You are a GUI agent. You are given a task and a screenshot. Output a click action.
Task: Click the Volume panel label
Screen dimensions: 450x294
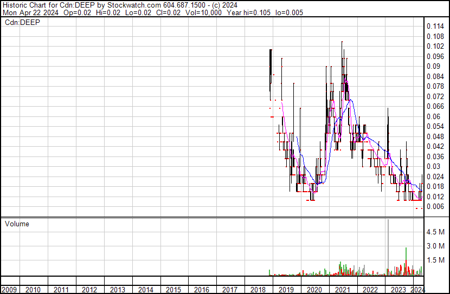point(17,224)
